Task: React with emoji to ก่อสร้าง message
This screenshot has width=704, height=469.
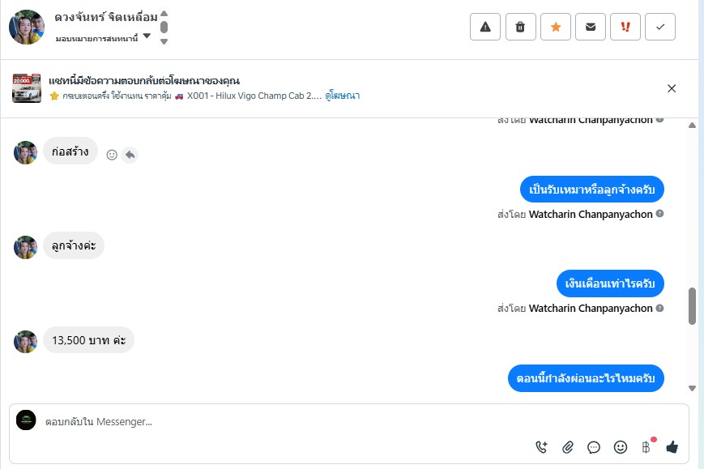Action: click(x=113, y=155)
